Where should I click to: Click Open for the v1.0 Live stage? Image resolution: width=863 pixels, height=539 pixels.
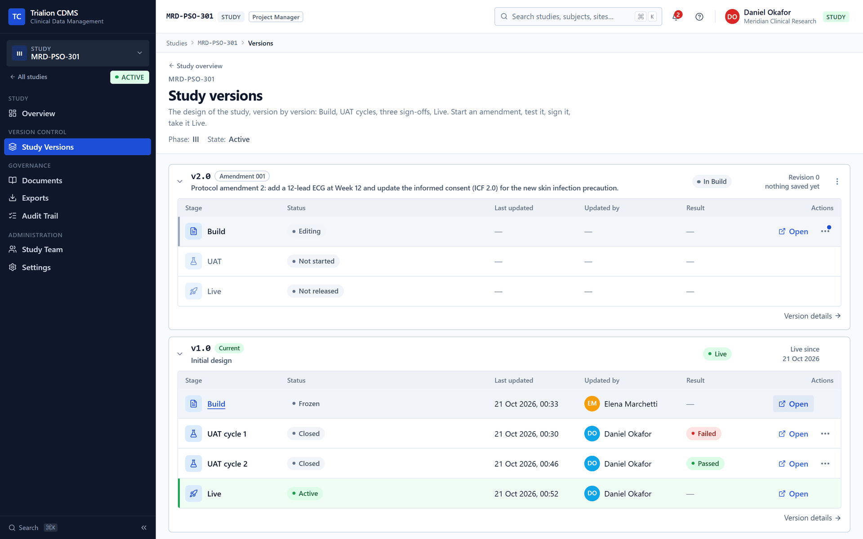(x=793, y=494)
